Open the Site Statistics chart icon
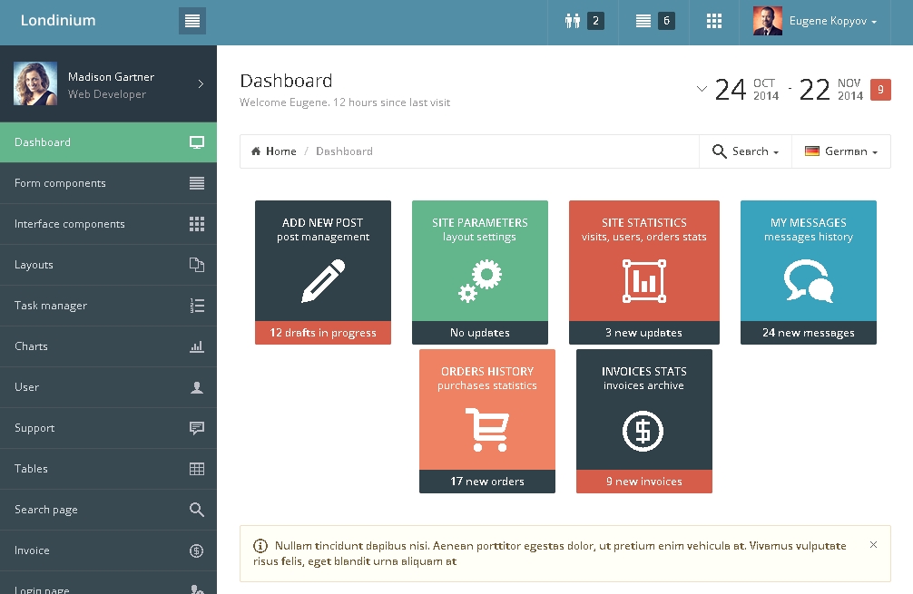This screenshot has height=594, width=913. [644, 281]
